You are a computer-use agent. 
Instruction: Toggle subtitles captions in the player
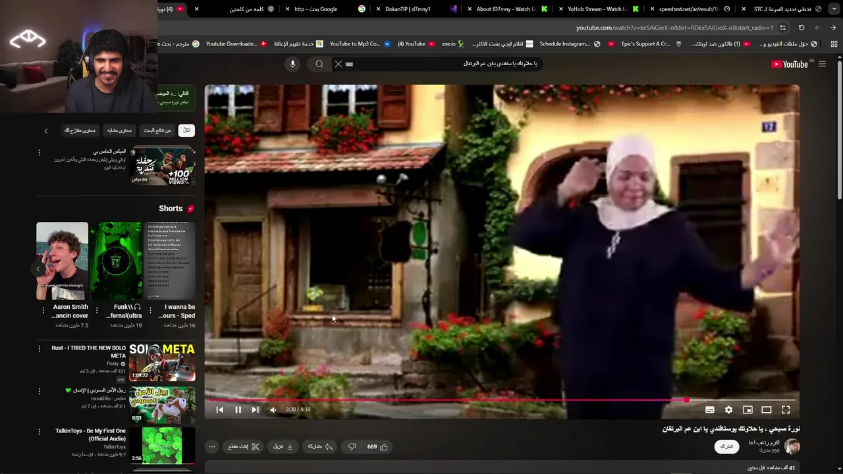pos(709,409)
